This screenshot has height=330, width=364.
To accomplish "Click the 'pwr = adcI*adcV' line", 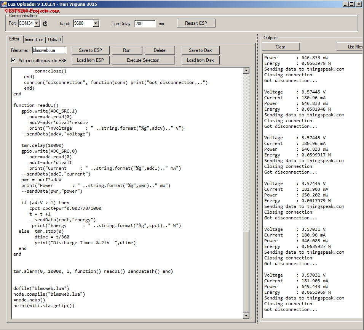I will click(x=42, y=180).
